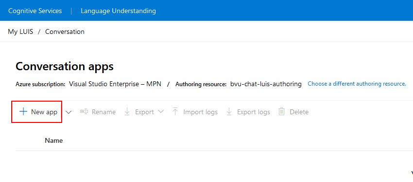Viewport: 413px width, 182px height.
Task: Click the Export download arrow icon
Action: click(x=127, y=112)
